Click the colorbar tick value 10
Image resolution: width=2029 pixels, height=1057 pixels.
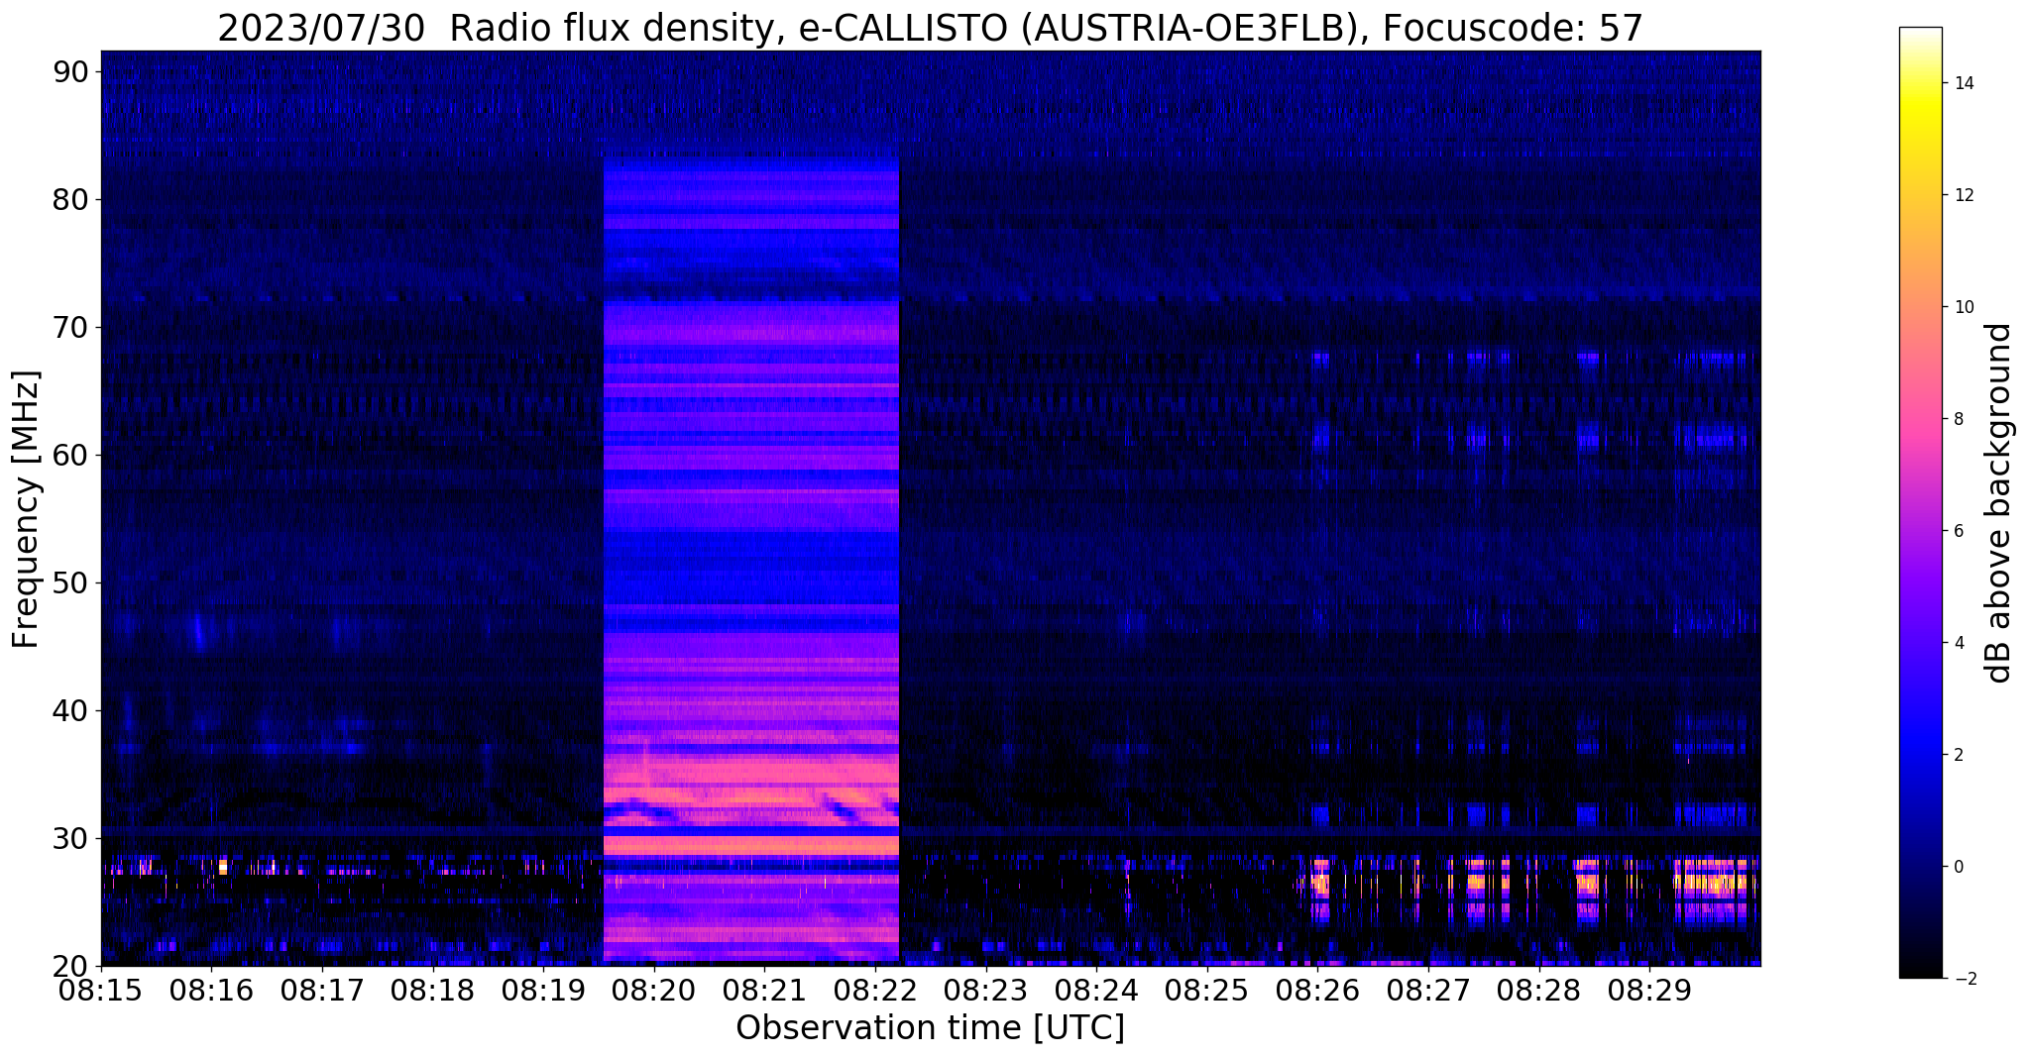coord(1963,307)
